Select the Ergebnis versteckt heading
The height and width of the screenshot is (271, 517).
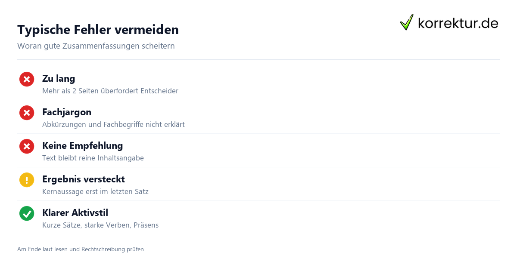(84, 179)
